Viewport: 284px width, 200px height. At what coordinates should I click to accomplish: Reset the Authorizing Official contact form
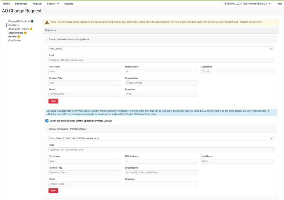[53, 101]
